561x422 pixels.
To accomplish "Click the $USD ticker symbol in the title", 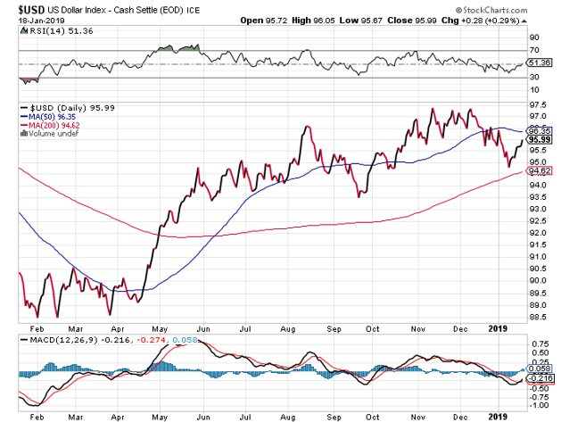I will tap(21, 7).
